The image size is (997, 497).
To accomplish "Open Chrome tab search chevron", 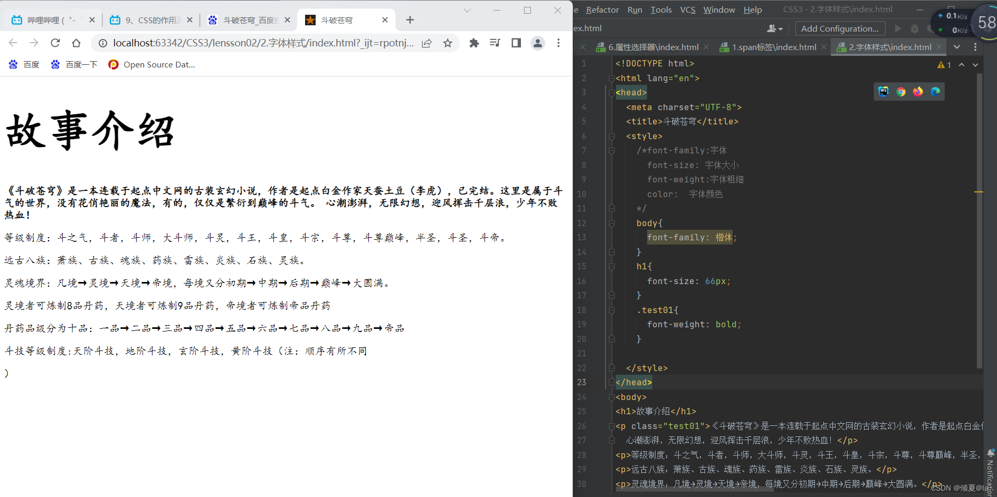I will click(467, 11).
